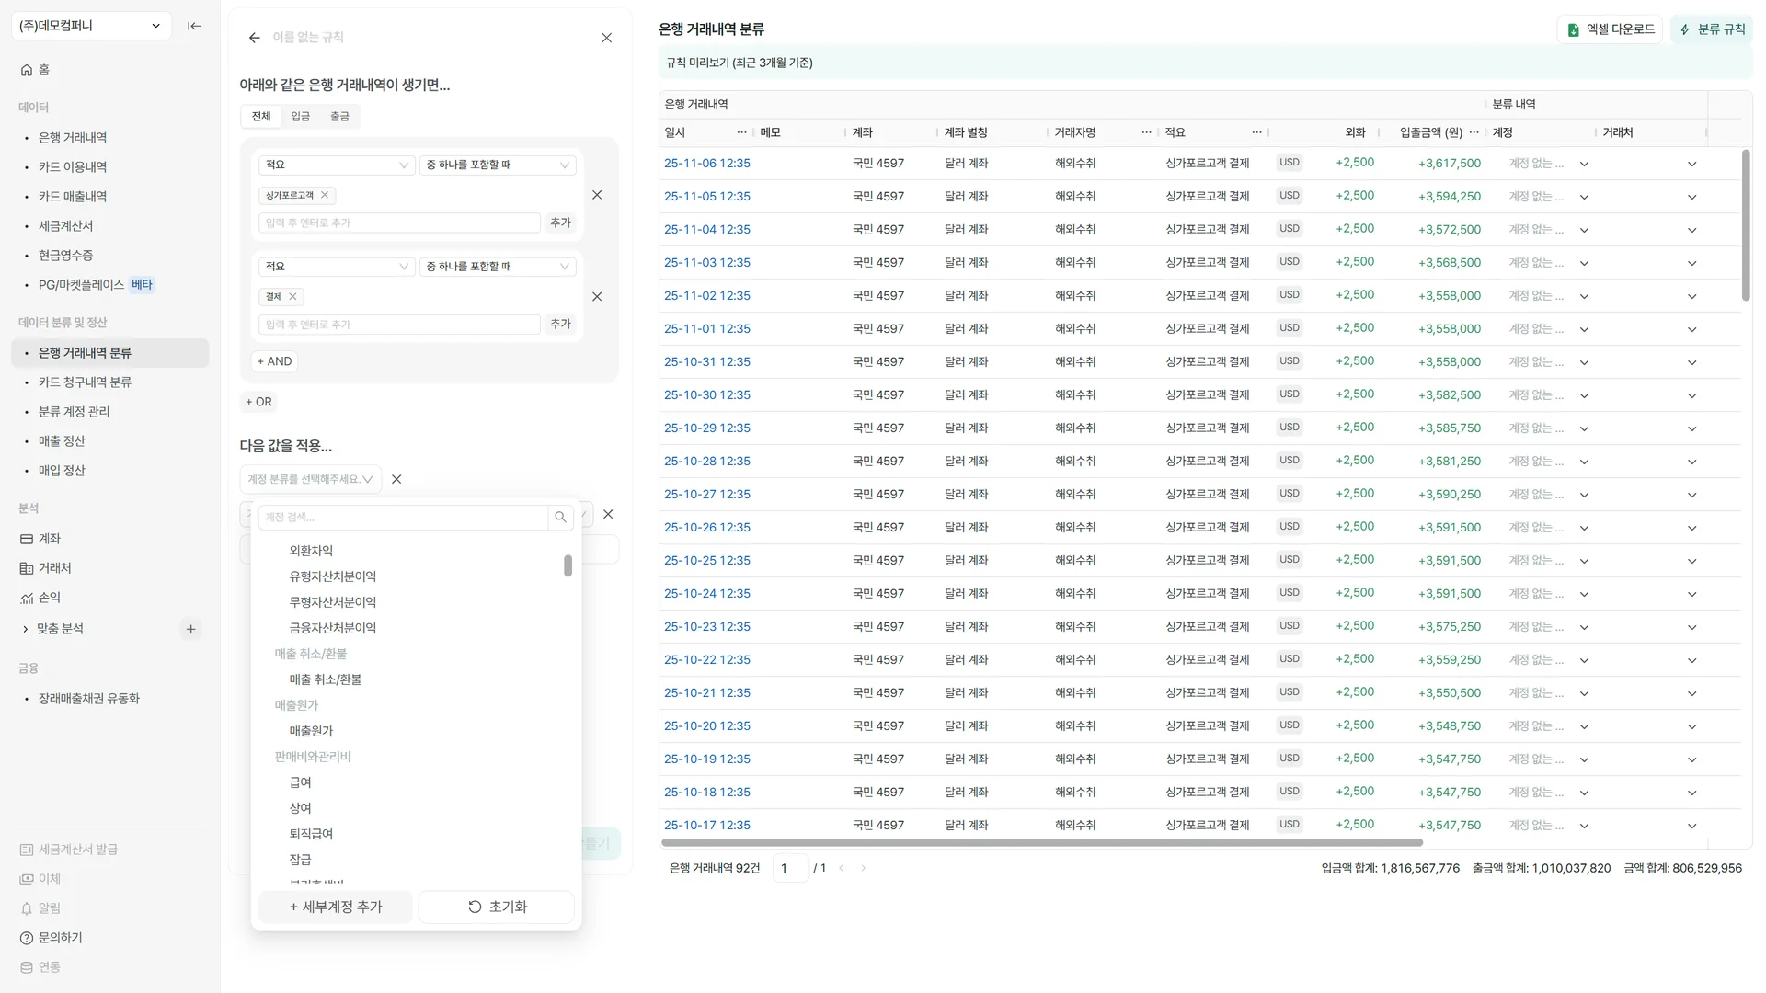Select the 출금 filter tab
The width and height of the screenshot is (1766, 993).
(339, 117)
